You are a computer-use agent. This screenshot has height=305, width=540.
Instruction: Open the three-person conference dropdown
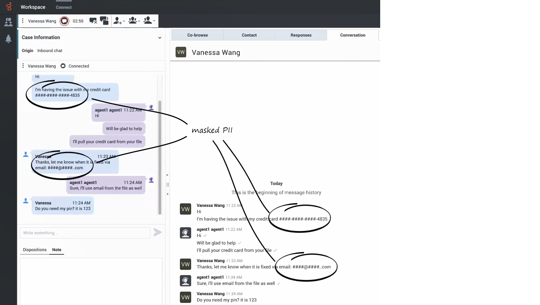pyautogui.click(x=134, y=21)
